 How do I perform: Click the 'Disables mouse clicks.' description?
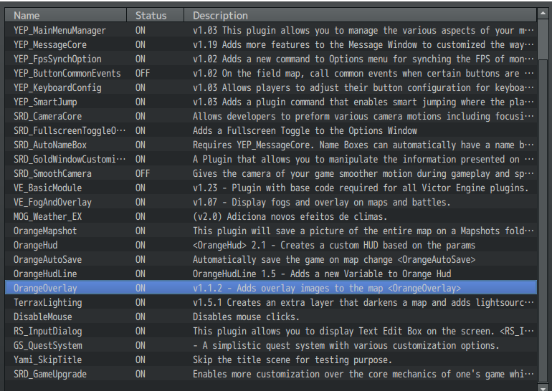[x=246, y=317]
